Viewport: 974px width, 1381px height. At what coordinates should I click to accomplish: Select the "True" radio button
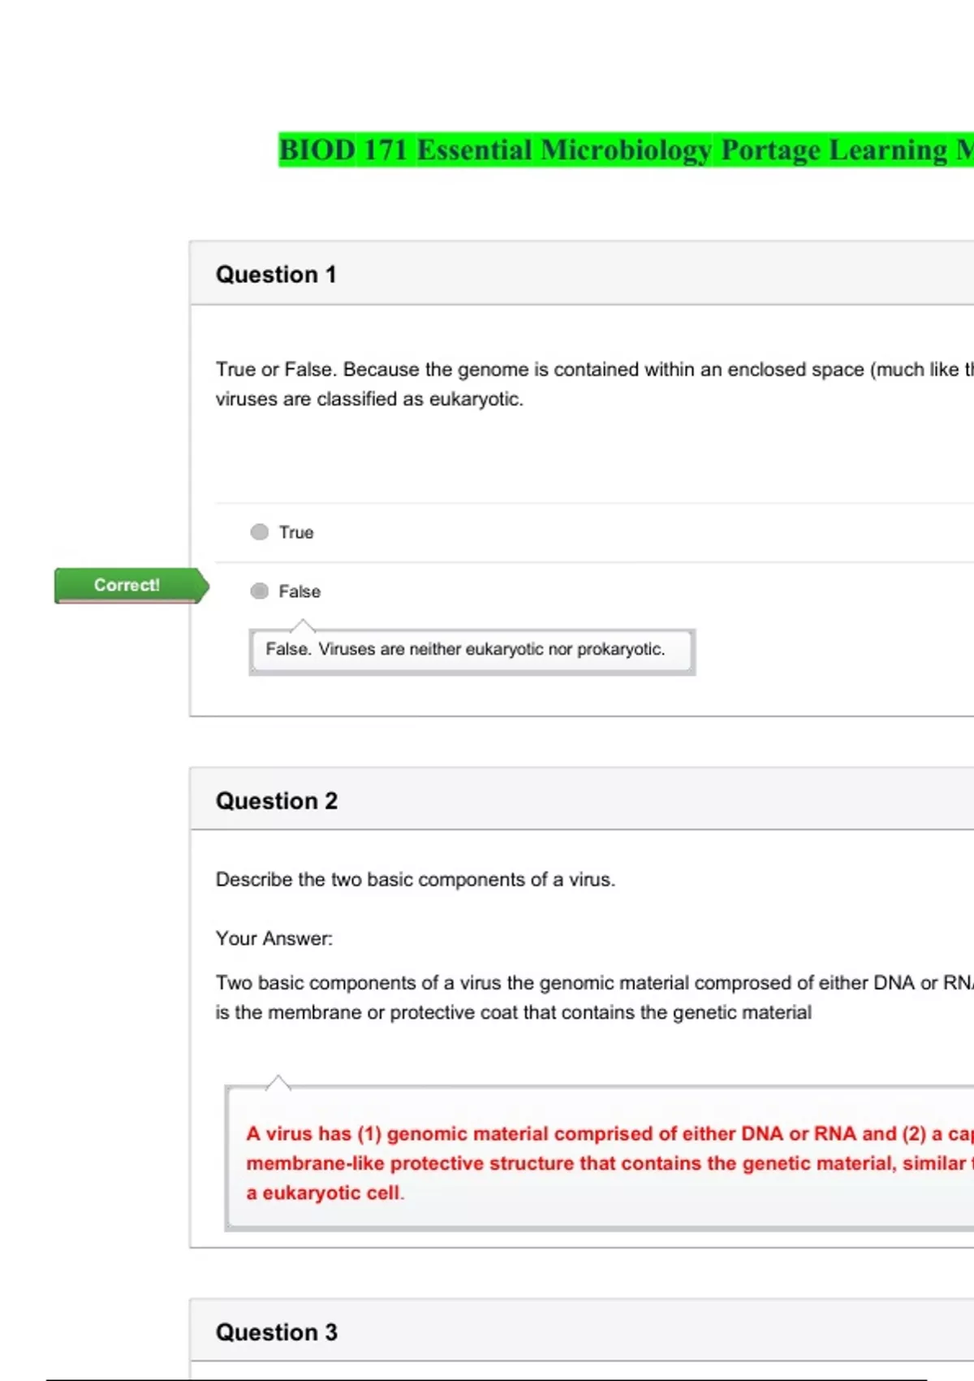click(259, 532)
